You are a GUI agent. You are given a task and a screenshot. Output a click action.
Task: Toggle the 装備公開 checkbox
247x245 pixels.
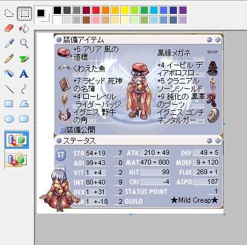(63, 130)
